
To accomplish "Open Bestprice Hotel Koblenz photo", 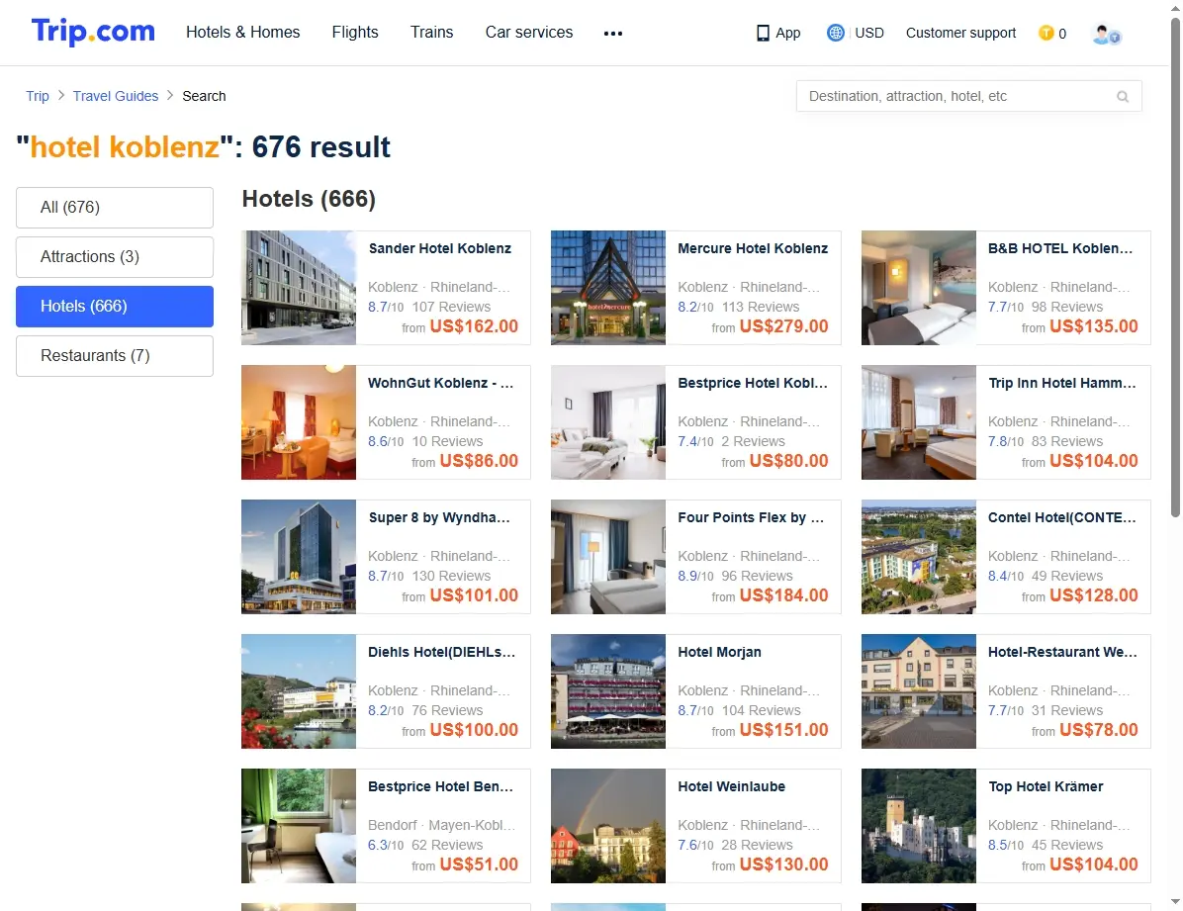I will coord(608,422).
